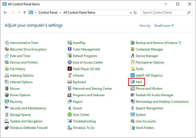Open the Programs and Features link

click(x=89, y=95)
